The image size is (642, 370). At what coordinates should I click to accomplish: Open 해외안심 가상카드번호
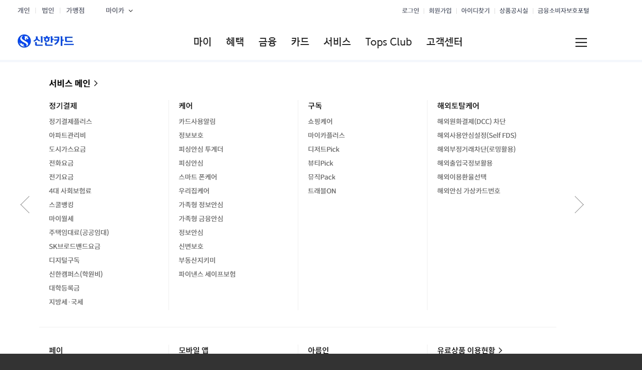tap(469, 191)
